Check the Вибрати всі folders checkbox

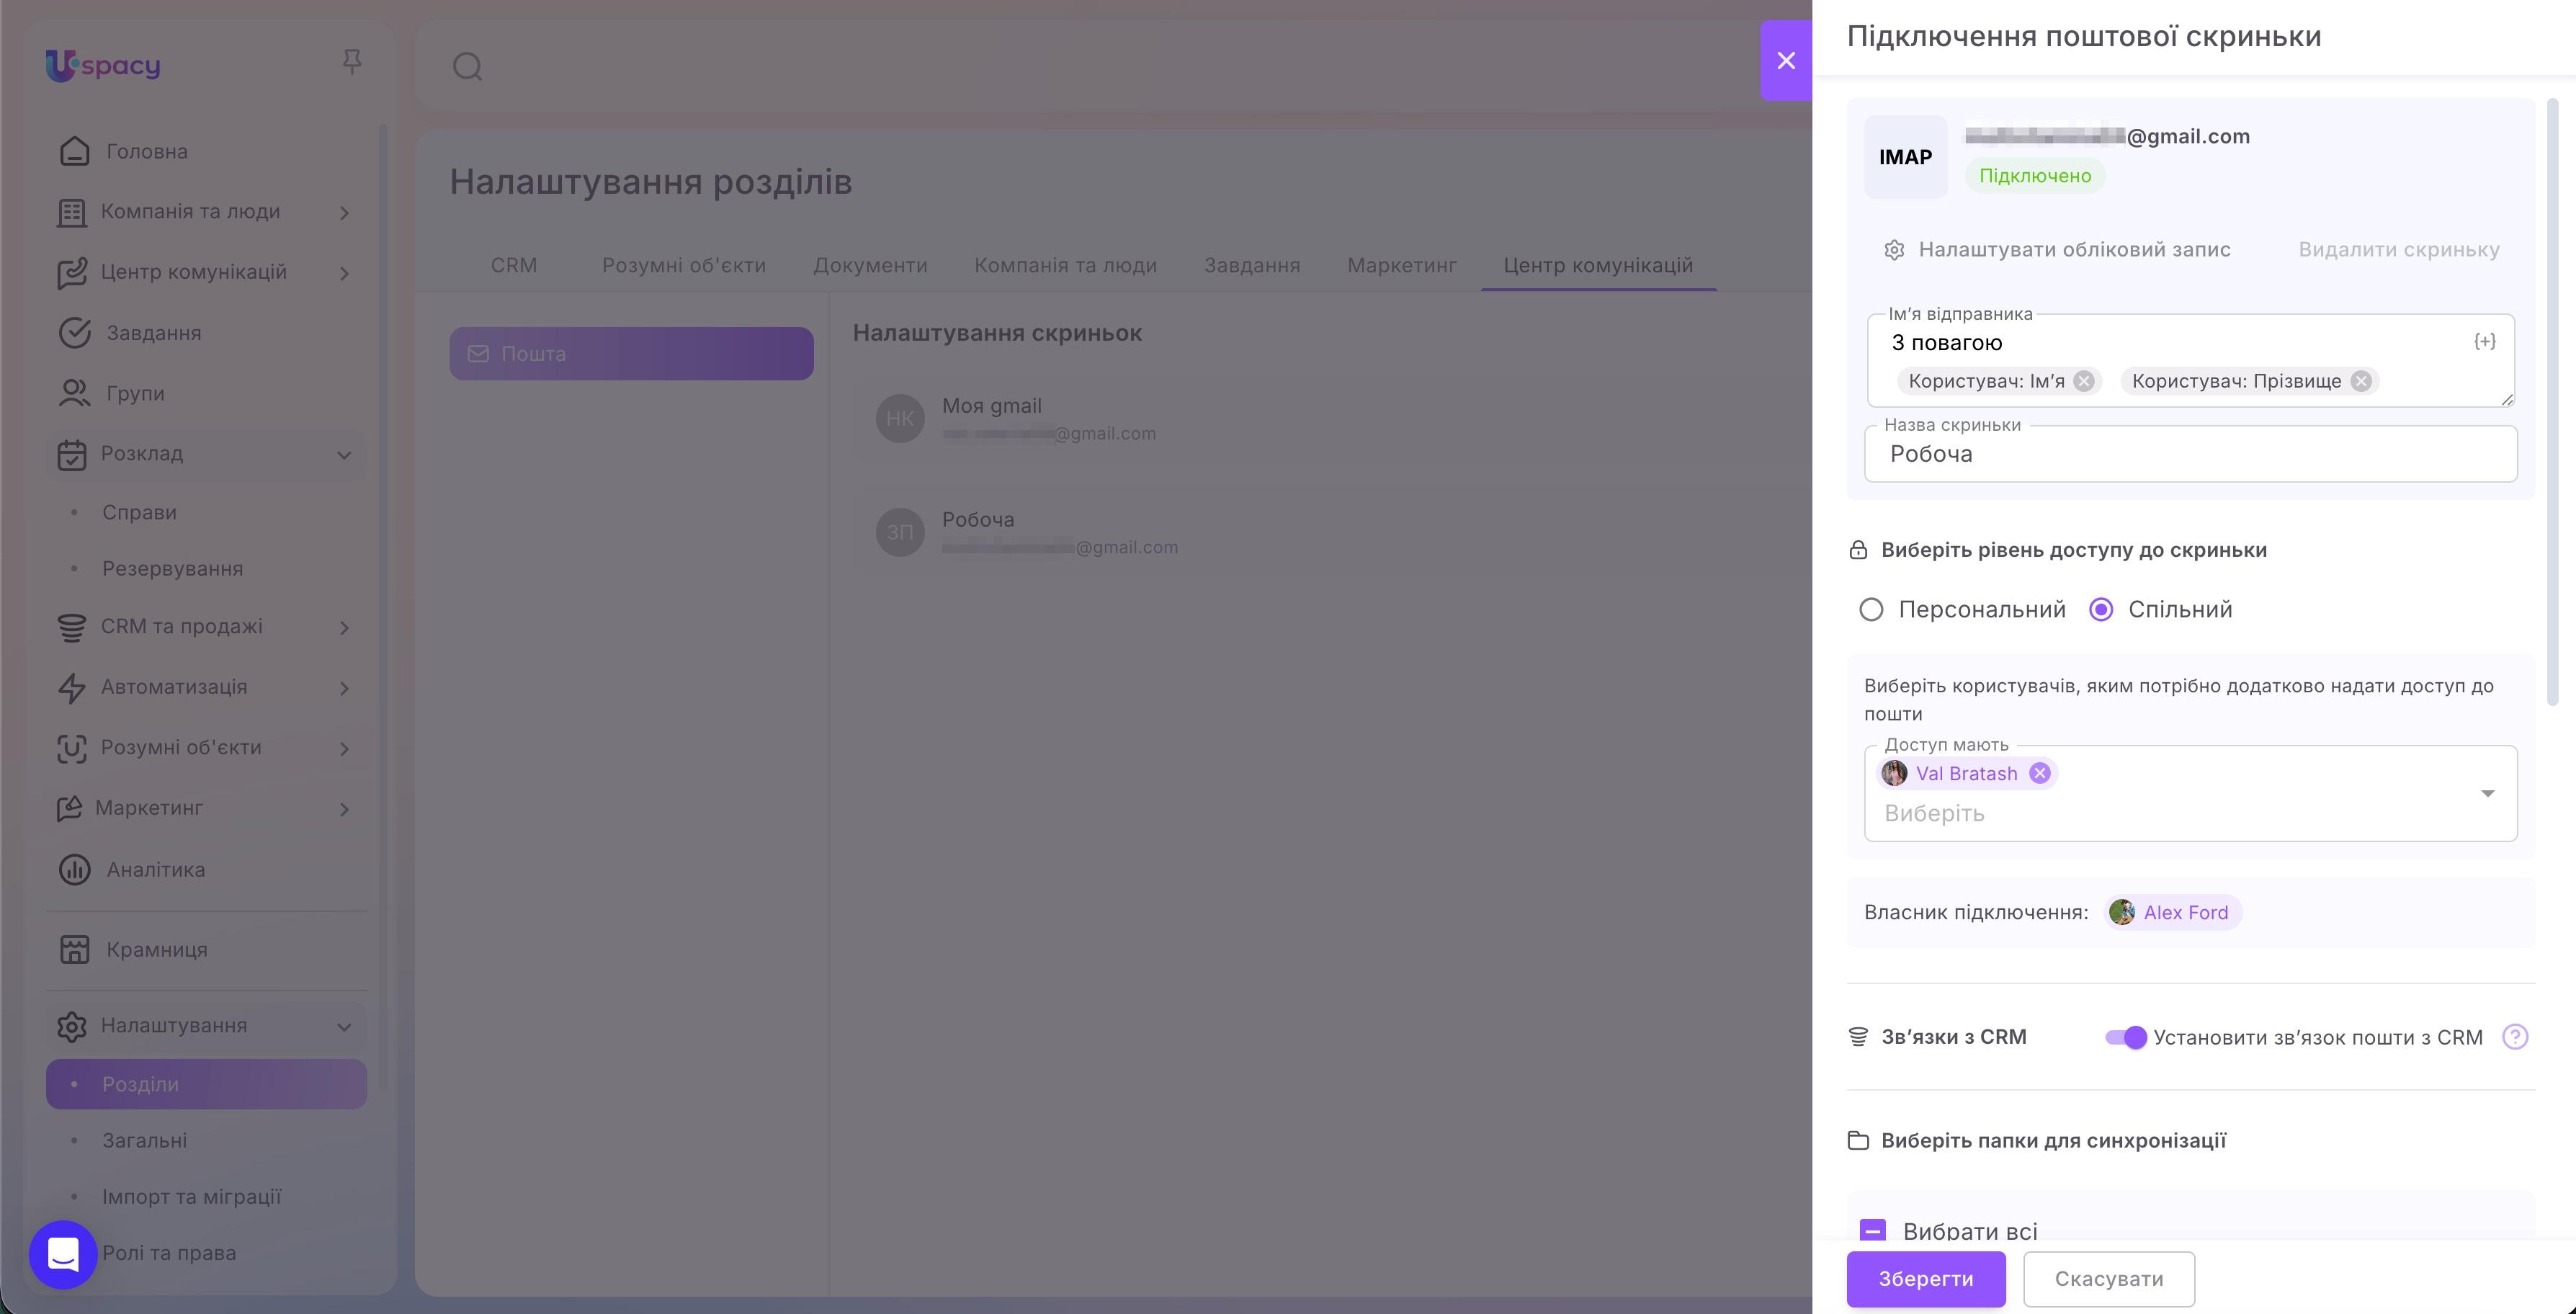coord(1872,1230)
